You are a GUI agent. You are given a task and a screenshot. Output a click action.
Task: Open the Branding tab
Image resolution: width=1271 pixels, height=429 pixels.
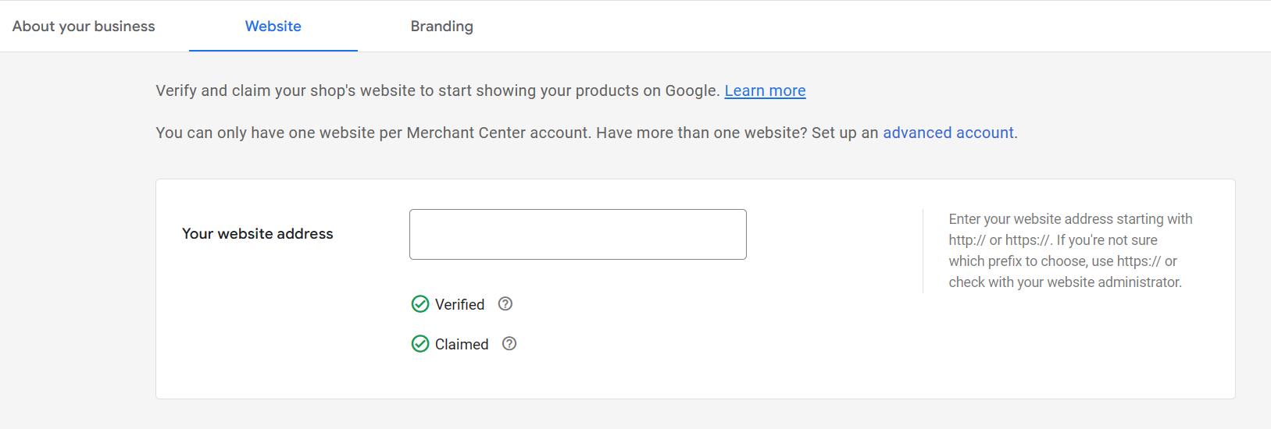point(442,26)
